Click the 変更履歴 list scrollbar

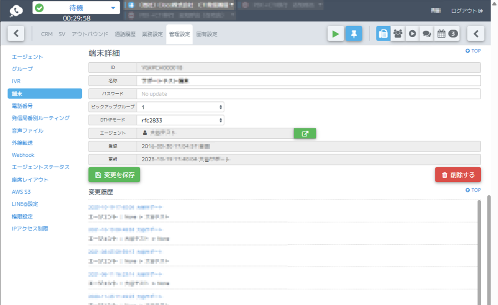(x=479, y=250)
